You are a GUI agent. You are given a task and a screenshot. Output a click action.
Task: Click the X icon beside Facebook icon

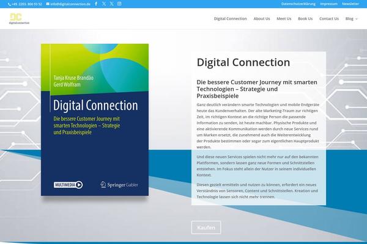click(x=104, y=4)
